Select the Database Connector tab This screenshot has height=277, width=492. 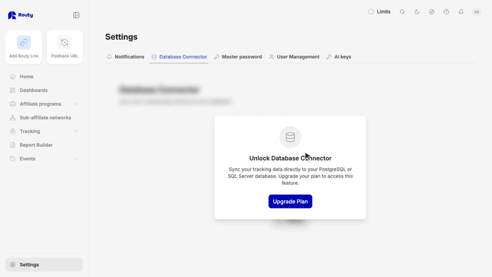click(179, 57)
